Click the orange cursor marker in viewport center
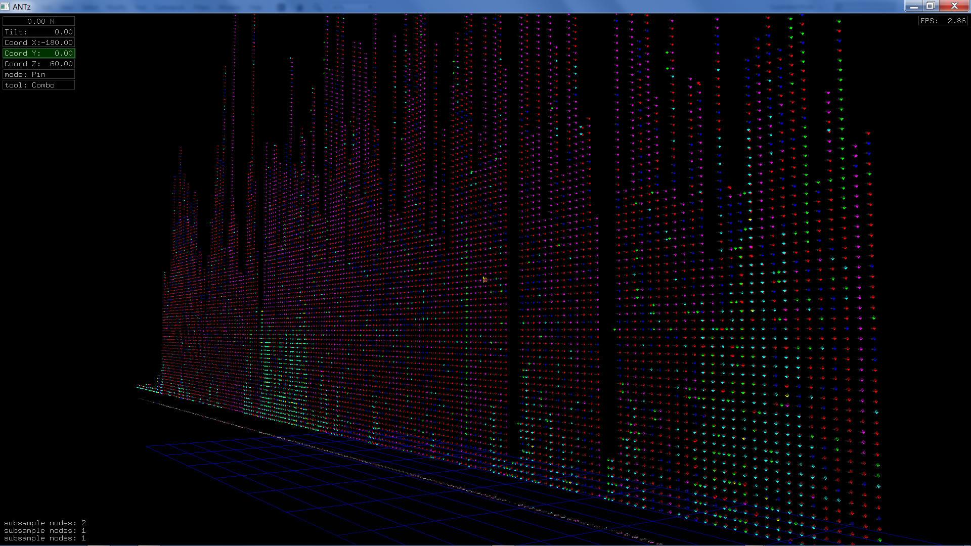Screen dimensions: 971x546 (484, 280)
